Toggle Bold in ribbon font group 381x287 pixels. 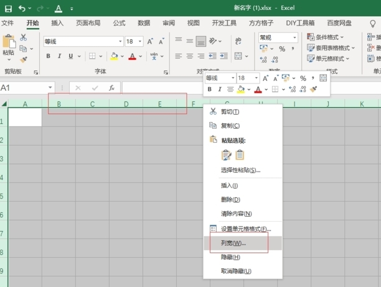click(x=48, y=56)
